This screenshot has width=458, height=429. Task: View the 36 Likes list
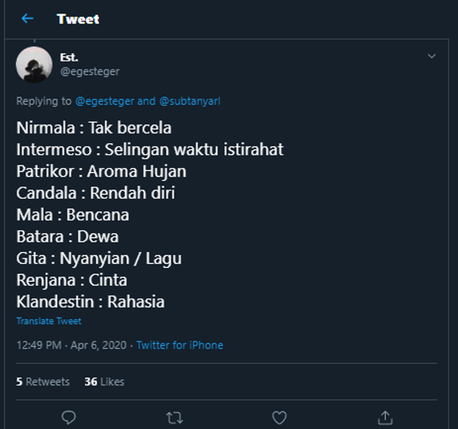pos(104,381)
